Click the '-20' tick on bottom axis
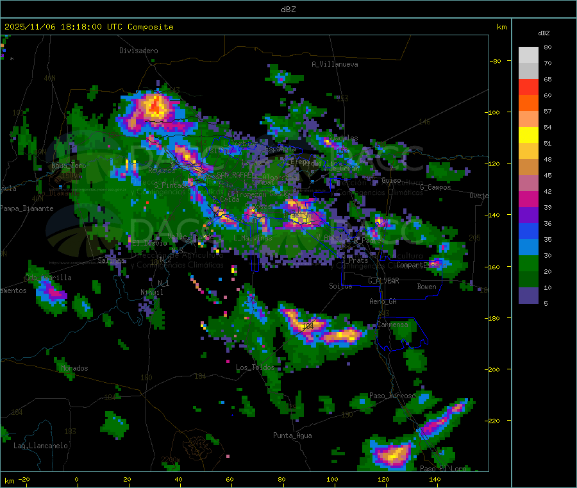This screenshot has height=488, width=577. 24,479
